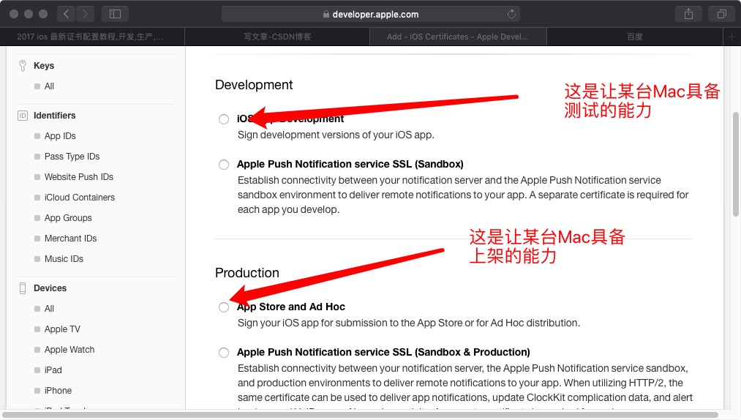Click the Production heading
This screenshot has height=420, width=741.
coord(247,273)
